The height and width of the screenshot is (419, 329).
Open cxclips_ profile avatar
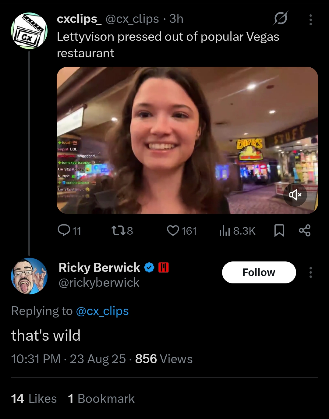tap(29, 31)
